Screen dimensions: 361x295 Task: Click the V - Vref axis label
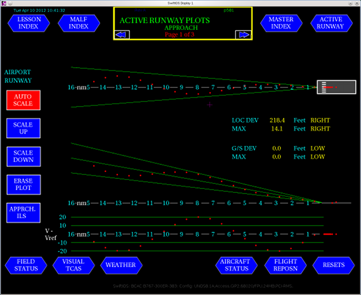click(x=51, y=235)
